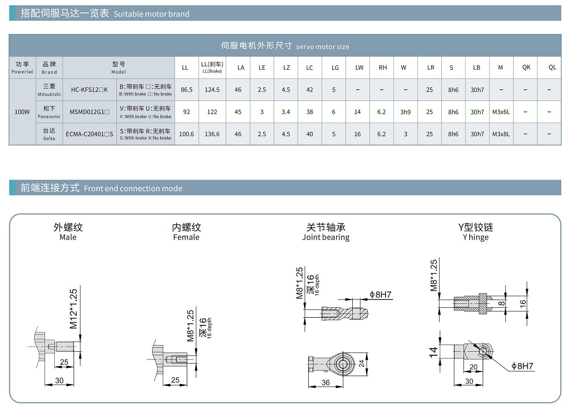The width and height of the screenshot is (569, 417).
Task: Click the M12*1.25 dimension label
Action: pyautogui.click(x=73, y=308)
